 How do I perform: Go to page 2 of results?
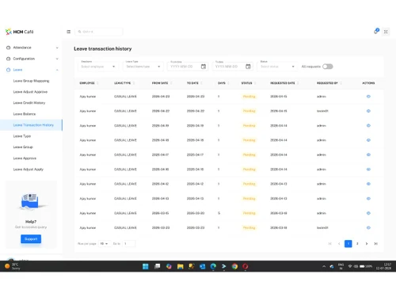coord(357,244)
